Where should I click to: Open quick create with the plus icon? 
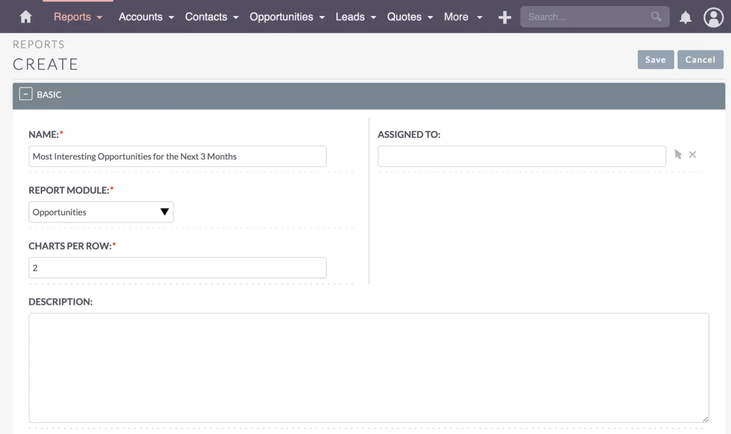504,17
